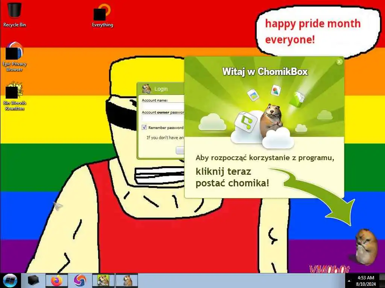Open the Recycle Bin desktop icon
This screenshot has height=288, width=385.
tap(15, 14)
